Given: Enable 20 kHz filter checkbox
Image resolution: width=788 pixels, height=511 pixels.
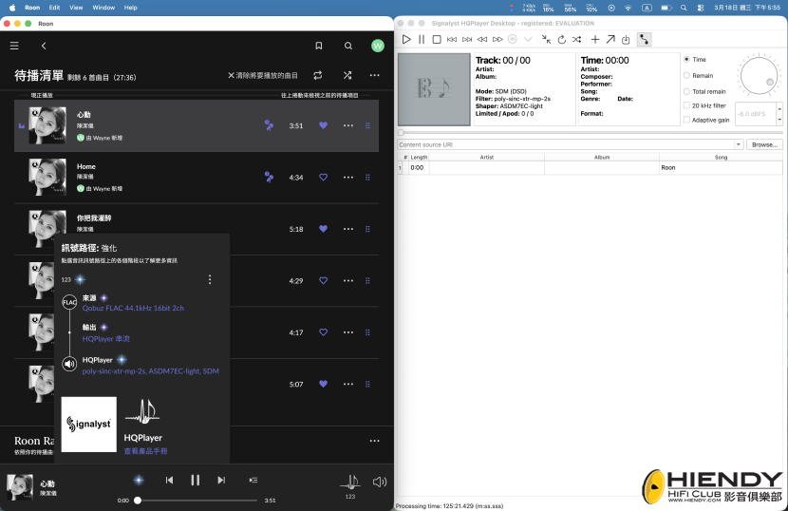Looking at the screenshot, I should tap(686, 105).
